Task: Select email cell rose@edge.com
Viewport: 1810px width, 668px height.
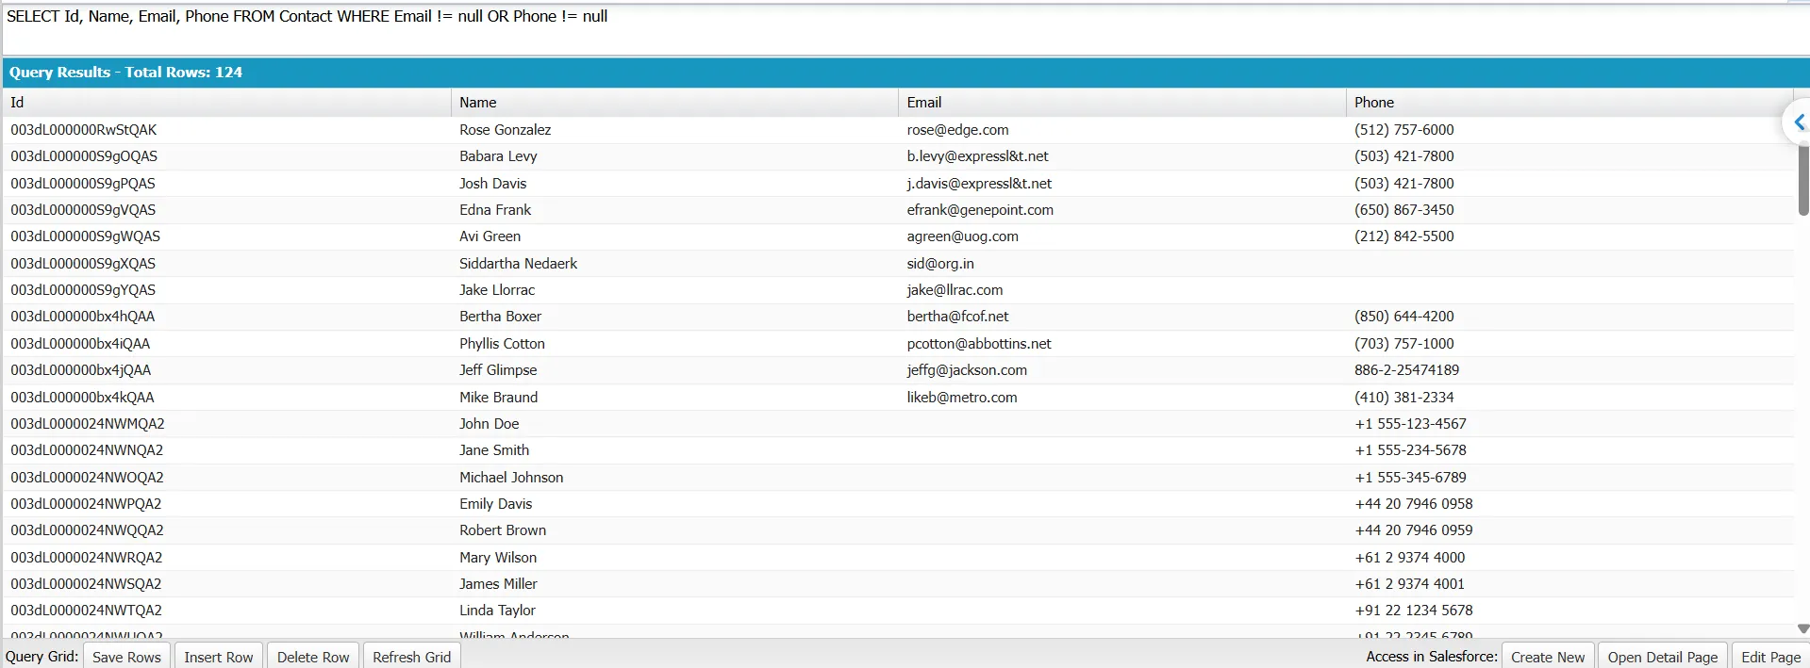Action: 1121,130
